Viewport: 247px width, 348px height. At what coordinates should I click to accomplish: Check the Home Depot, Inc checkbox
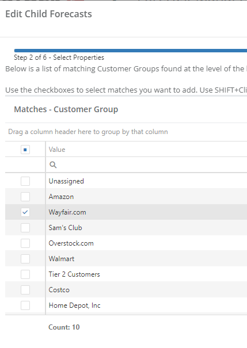25,305
